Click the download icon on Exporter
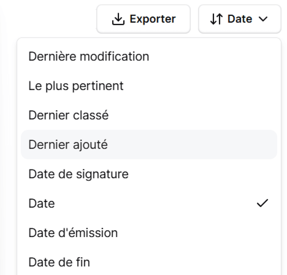 click(119, 19)
